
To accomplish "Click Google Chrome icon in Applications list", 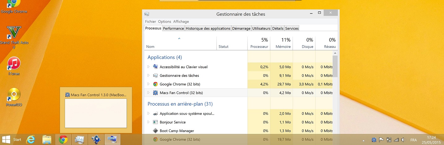I will pos(155,84).
